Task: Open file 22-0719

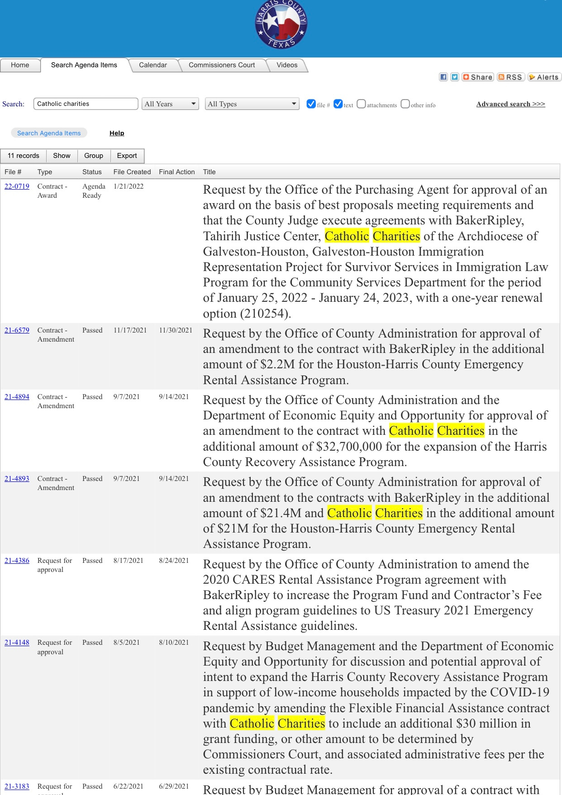Action: 17,186
